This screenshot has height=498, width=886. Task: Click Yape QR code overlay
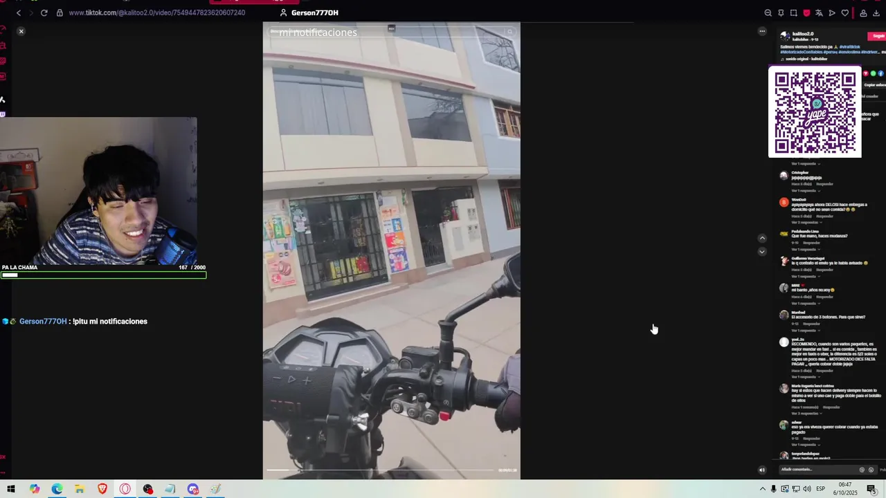click(x=815, y=112)
